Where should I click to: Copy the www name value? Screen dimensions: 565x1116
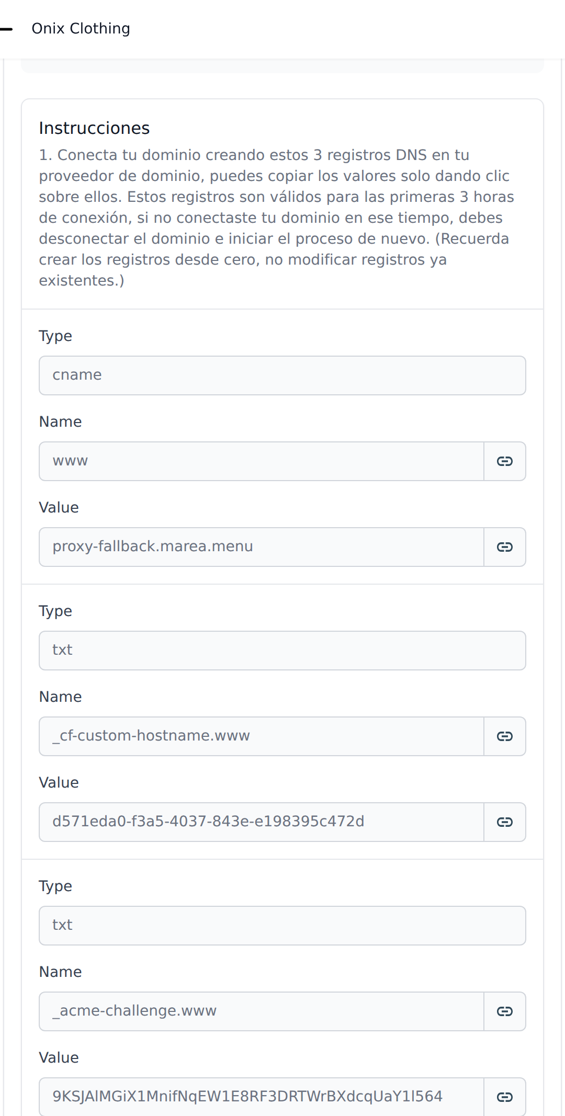[504, 461]
